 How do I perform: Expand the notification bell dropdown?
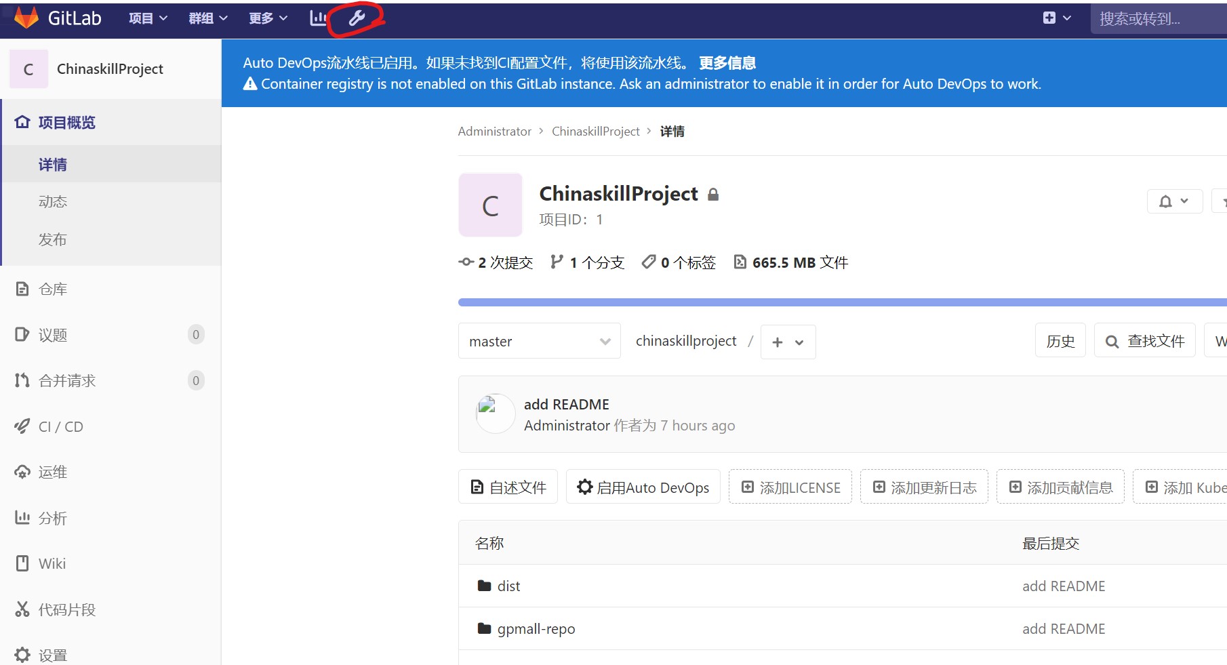point(1173,201)
